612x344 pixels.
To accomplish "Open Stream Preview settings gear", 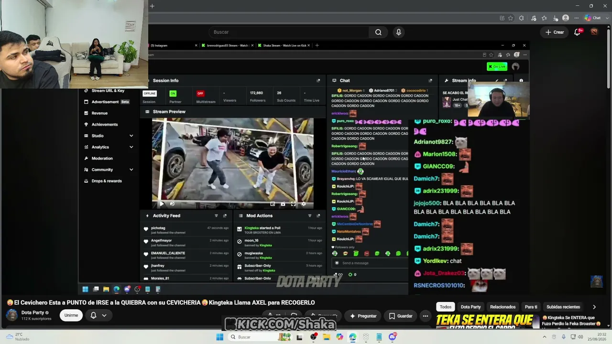I will click(x=304, y=204).
